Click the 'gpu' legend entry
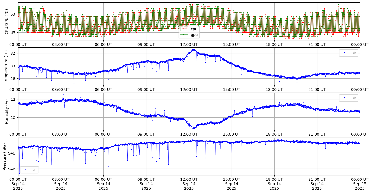The width and height of the screenshot is (371, 193). (189, 35)
